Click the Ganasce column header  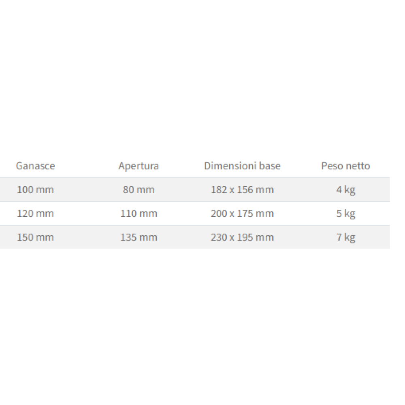[x=35, y=166]
